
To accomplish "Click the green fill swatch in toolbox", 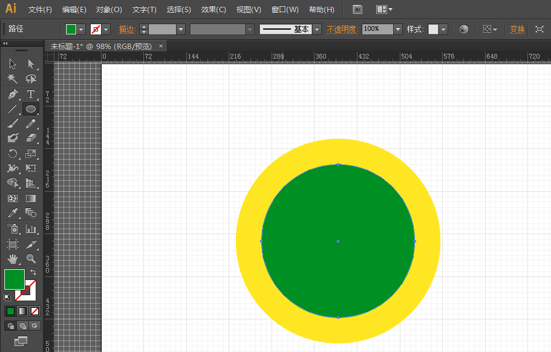I will [14, 279].
